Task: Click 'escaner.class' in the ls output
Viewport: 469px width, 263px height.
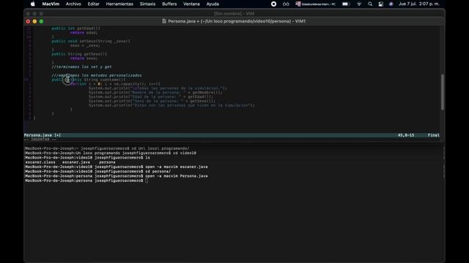Action: pos(40,162)
